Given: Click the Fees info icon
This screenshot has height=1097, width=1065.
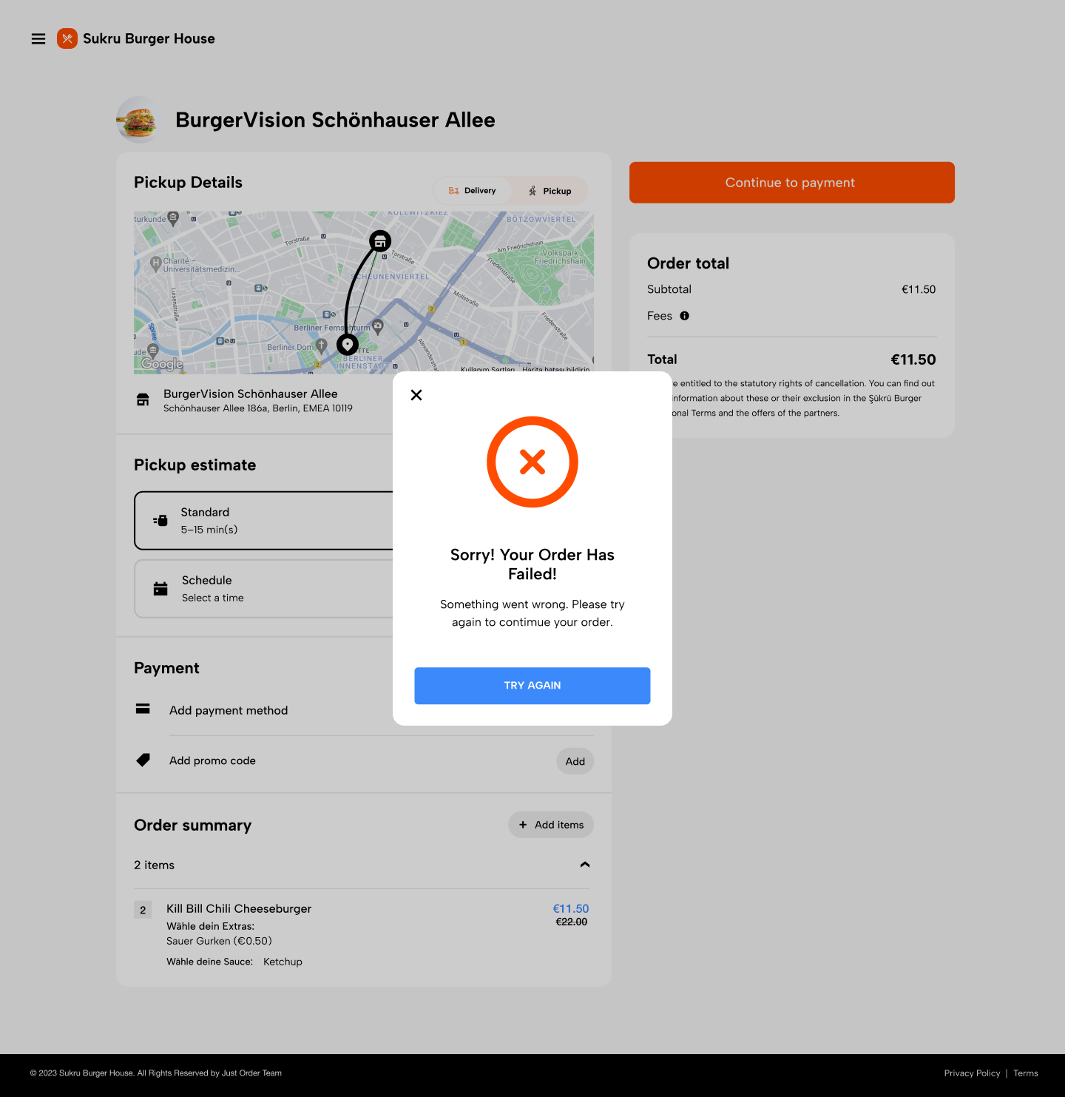Looking at the screenshot, I should click(x=685, y=316).
